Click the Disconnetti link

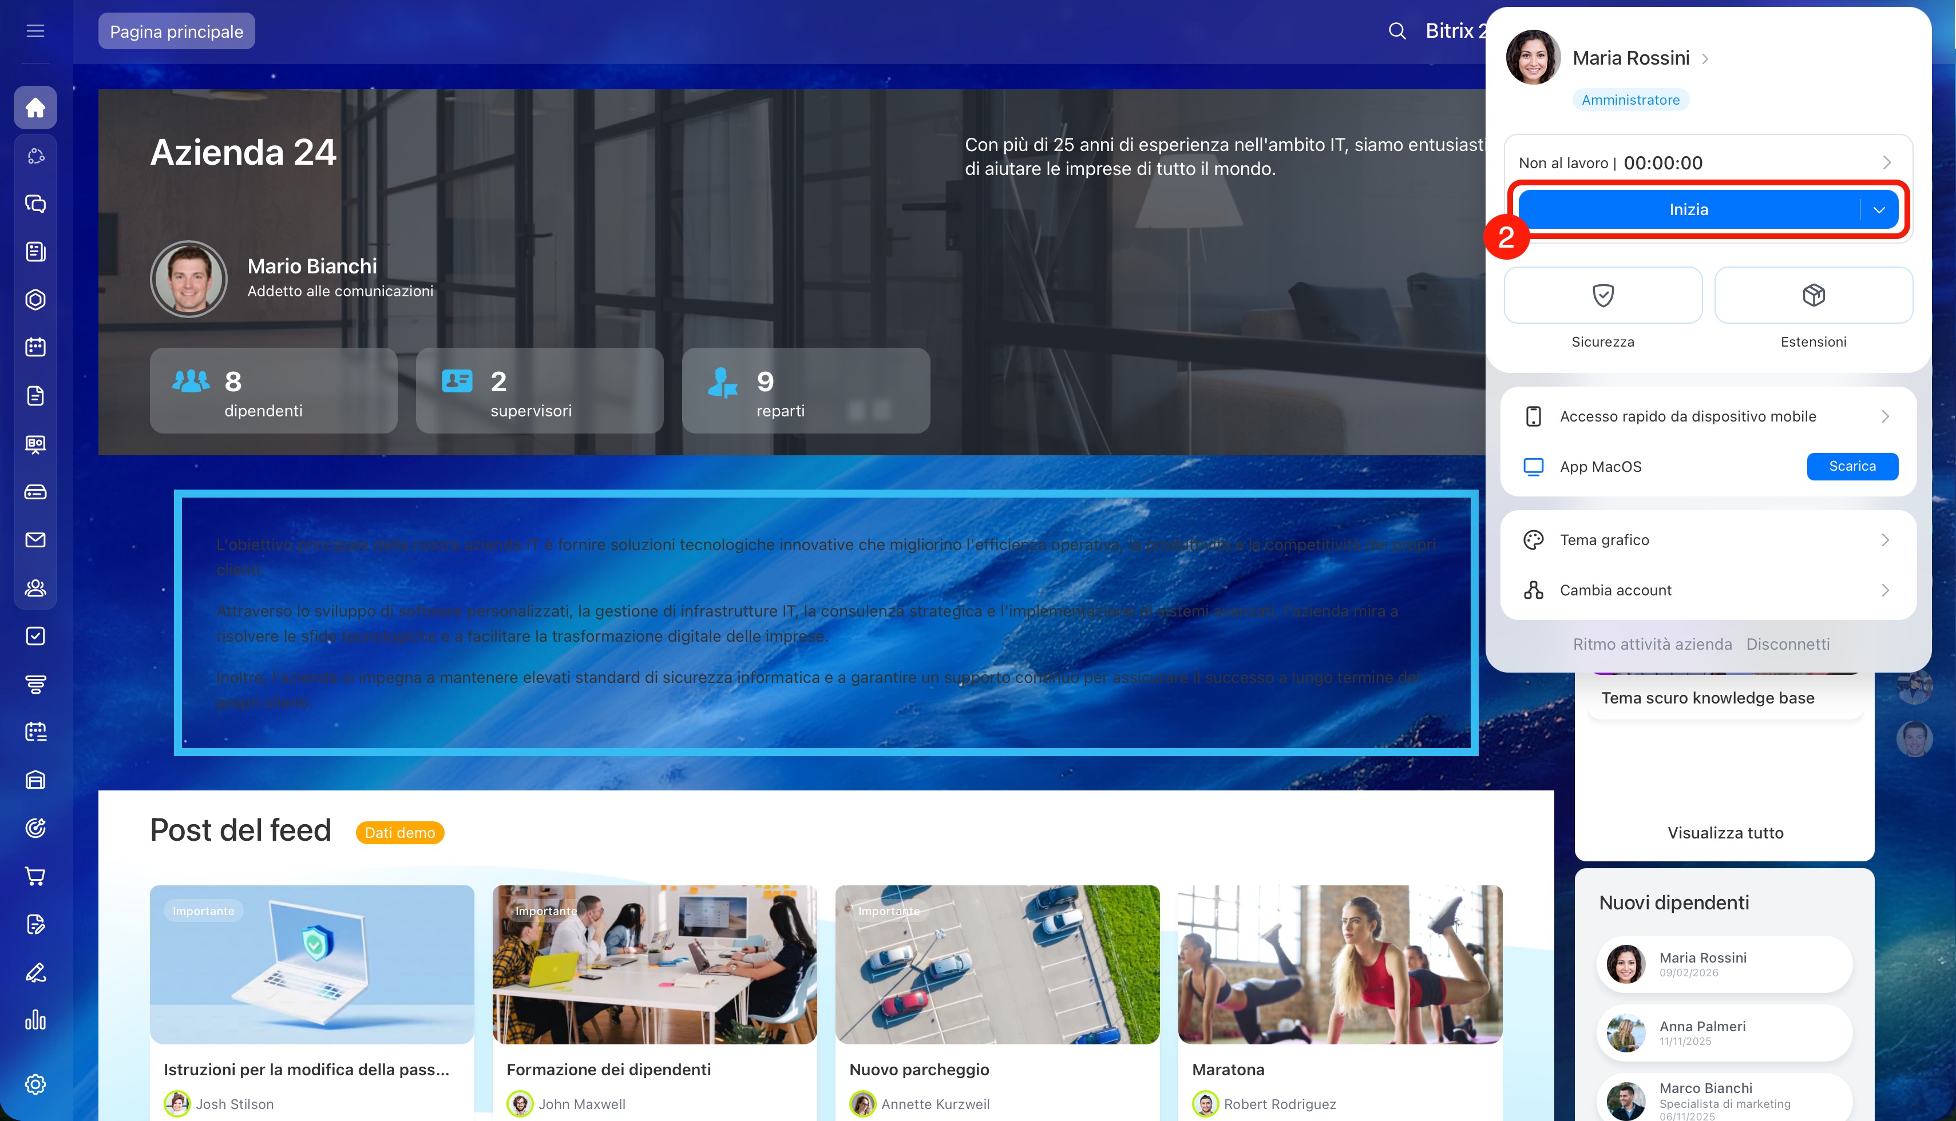tap(1787, 645)
